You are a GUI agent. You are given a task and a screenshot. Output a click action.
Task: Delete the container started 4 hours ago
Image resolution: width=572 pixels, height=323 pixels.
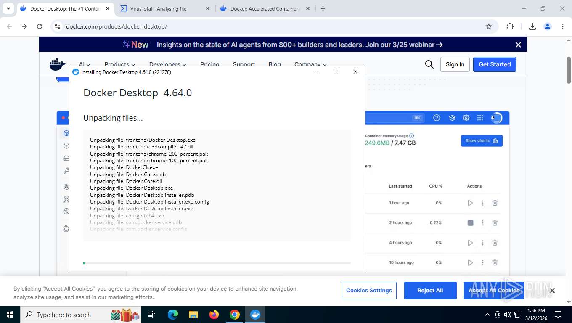[x=495, y=243]
